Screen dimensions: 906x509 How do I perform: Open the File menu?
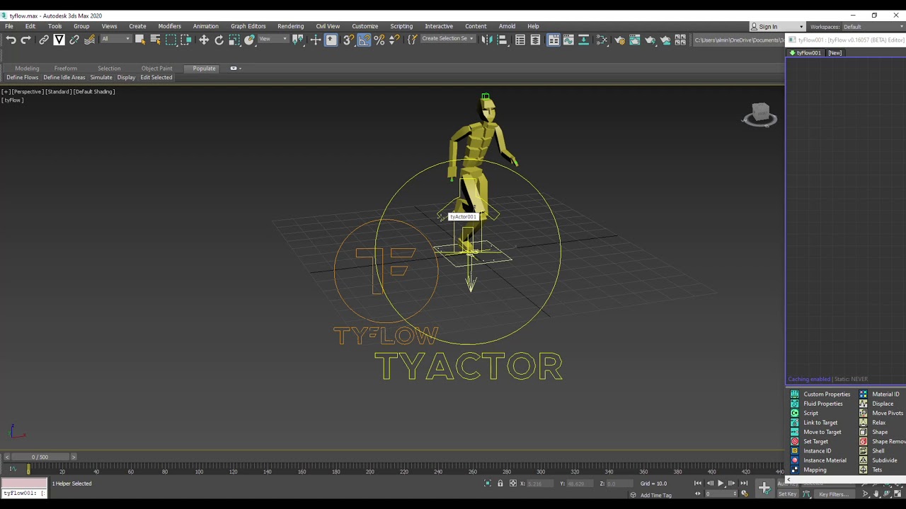point(9,26)
